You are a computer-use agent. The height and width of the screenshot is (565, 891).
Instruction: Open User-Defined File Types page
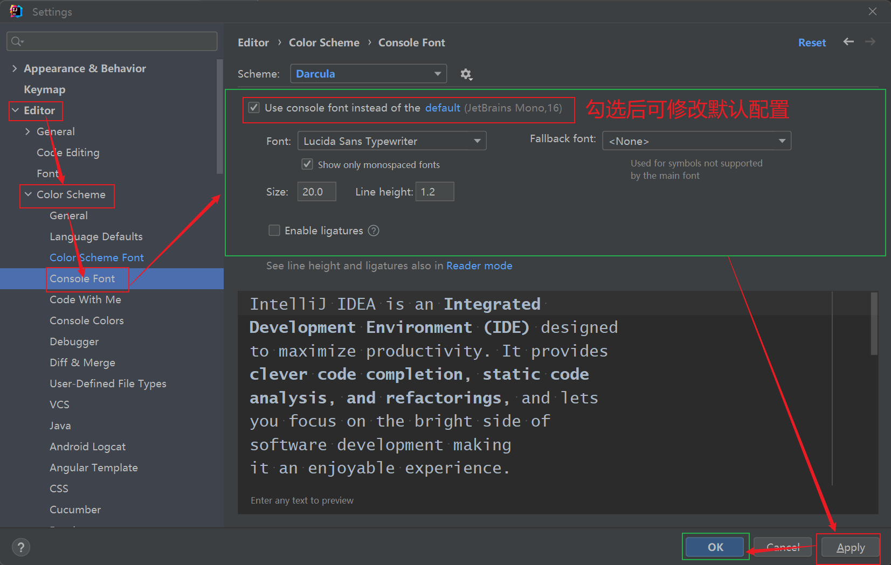coord(108,383)
